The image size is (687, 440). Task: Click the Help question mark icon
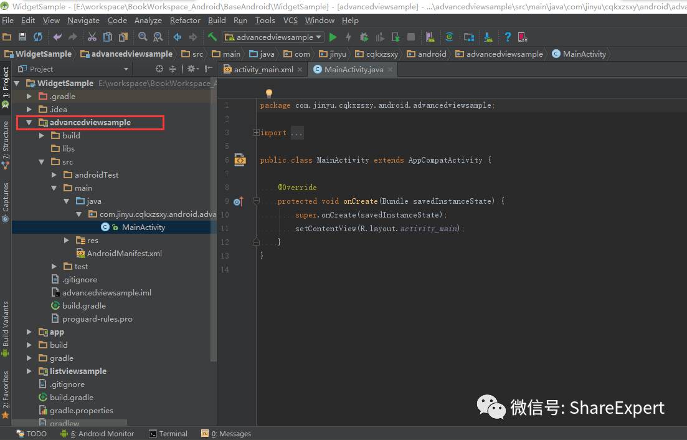coord(508,37)
